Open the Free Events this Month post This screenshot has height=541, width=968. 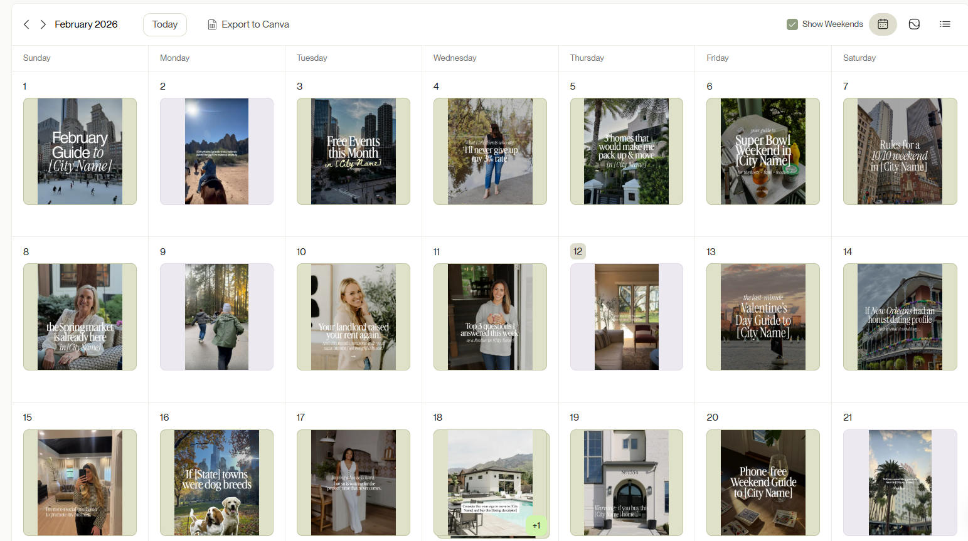(x=353, y=151)
